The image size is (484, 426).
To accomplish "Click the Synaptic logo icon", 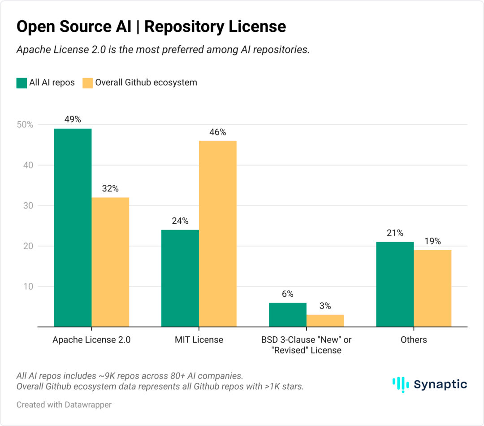I will tap(401, 385).
